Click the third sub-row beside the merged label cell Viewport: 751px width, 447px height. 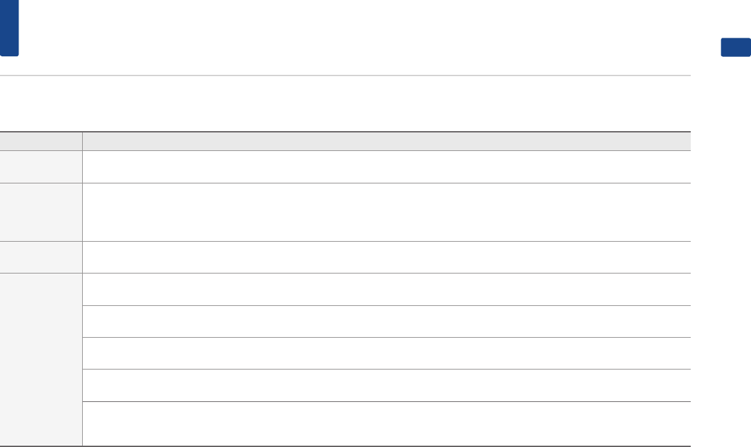(x=387, y=353)
